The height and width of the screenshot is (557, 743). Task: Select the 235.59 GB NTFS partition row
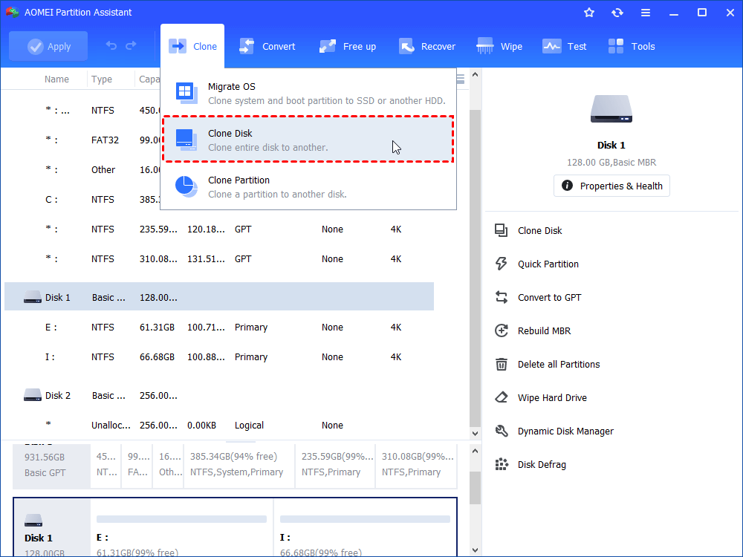[219, 229]
